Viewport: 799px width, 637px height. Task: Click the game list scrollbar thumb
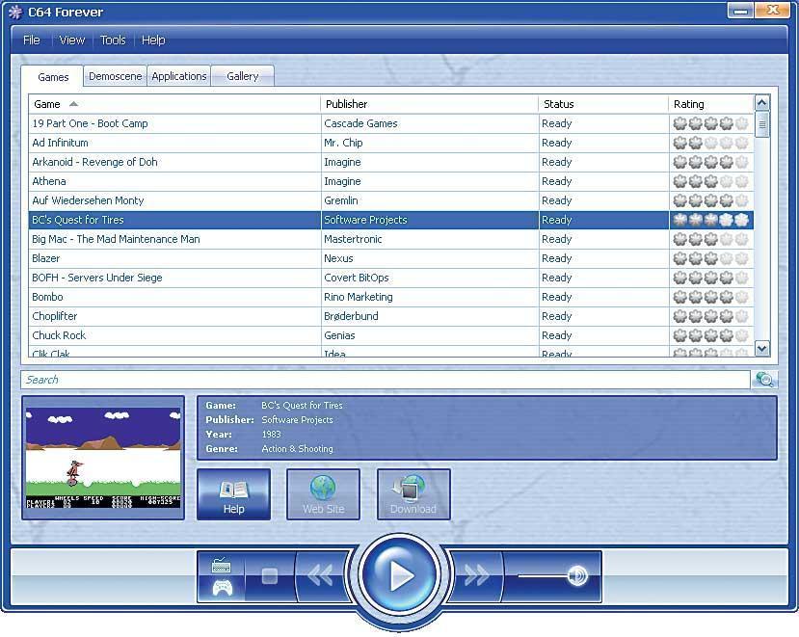pyautogui.click(x=761, y=125)
